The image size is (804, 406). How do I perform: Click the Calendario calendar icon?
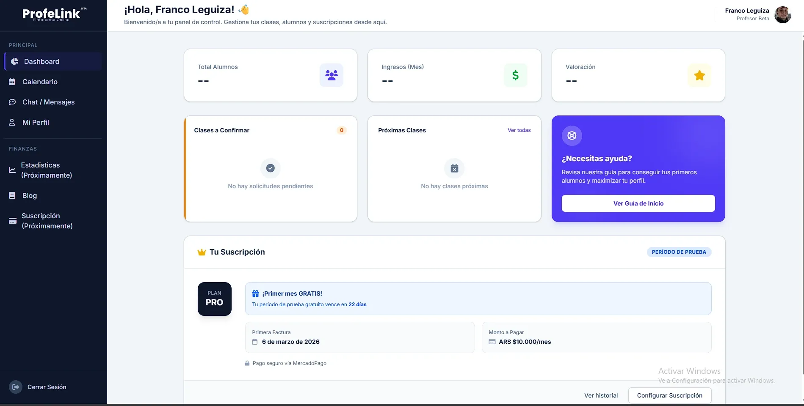point(12,82)
